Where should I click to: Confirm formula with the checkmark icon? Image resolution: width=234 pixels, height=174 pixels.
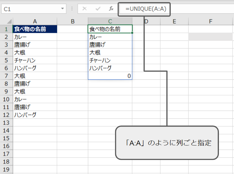(98, 9)
